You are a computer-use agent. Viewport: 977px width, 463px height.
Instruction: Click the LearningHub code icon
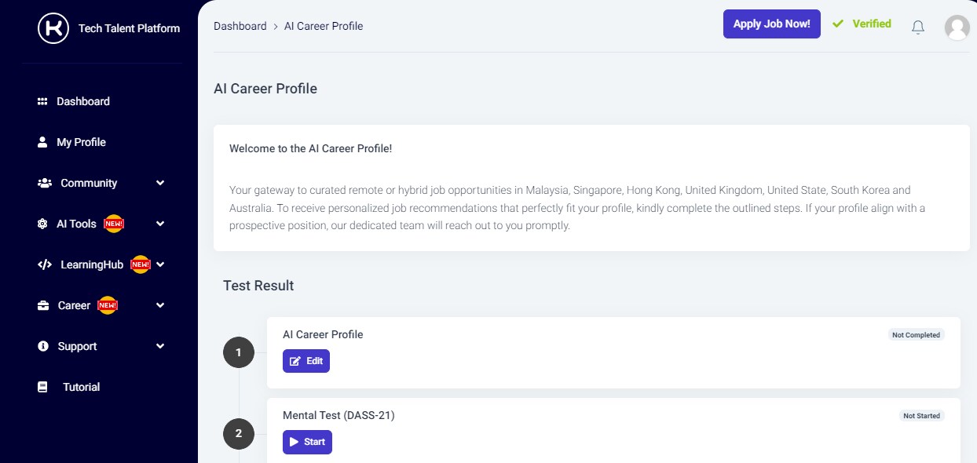[45, 264]
